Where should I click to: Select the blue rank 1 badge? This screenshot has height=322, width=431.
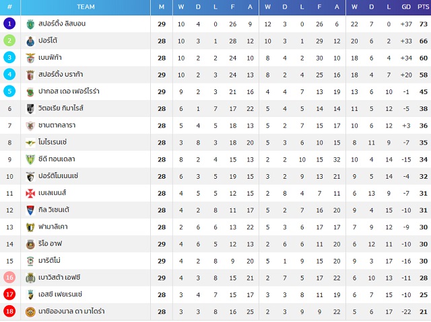[9, 24]
